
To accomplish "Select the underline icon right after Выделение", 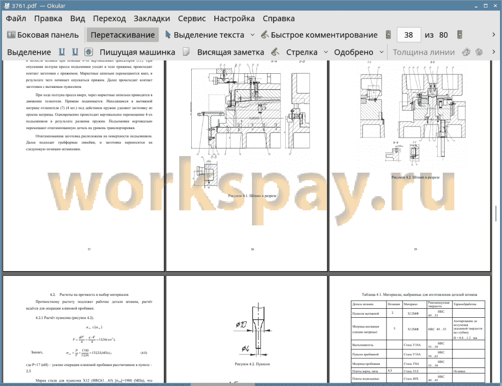I will coord(62,52).
